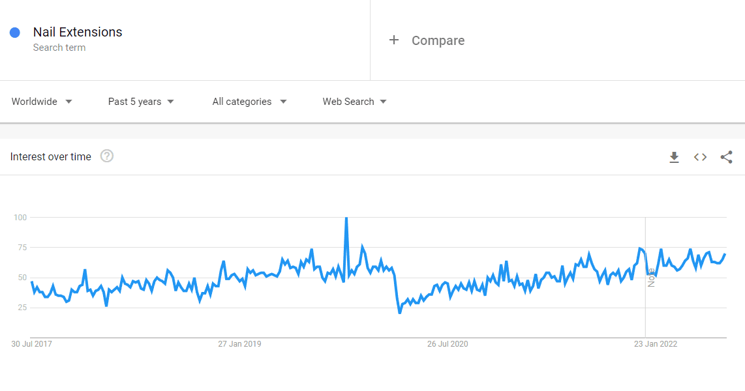Open the Worldwide region dropdown
Image resolution: width=745 pixels, height=391 pixels.
[x=42, y=102]
